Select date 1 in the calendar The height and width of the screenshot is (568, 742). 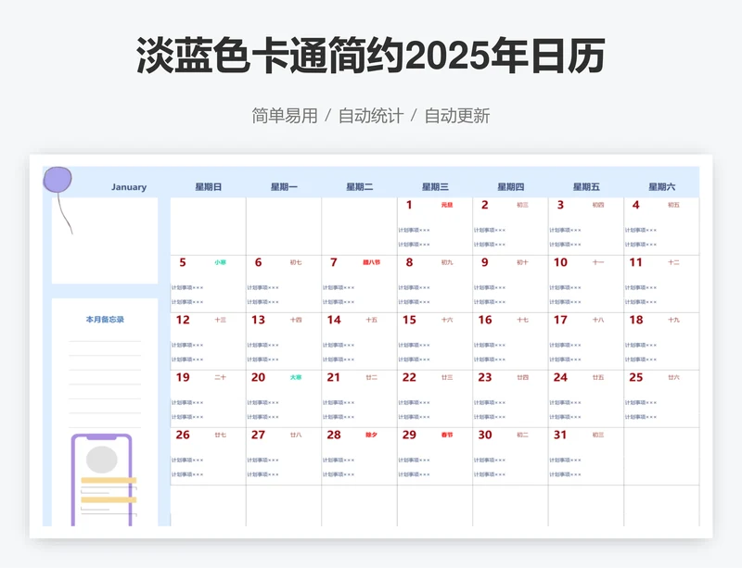[409, 205]
